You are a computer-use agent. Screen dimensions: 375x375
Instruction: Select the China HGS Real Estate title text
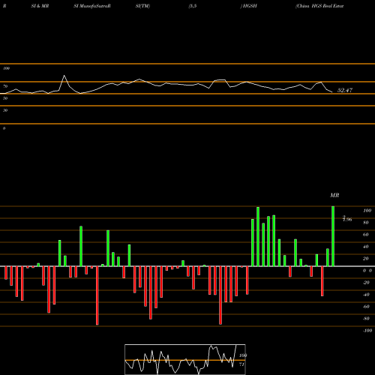pyautogui.click(x=319, y=6)
